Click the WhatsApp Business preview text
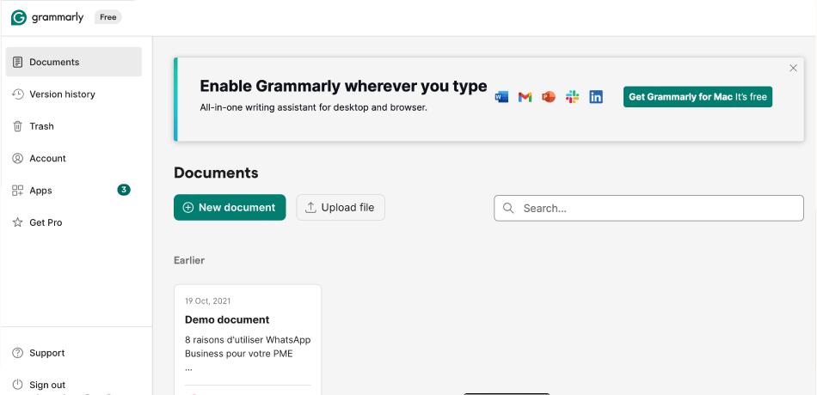This screenshot has width=817, height=395. pyautogui.click(x=248, y=347)
